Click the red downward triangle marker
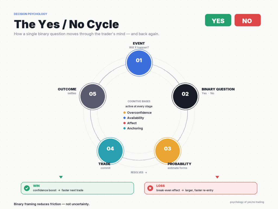 coord(217,177)
